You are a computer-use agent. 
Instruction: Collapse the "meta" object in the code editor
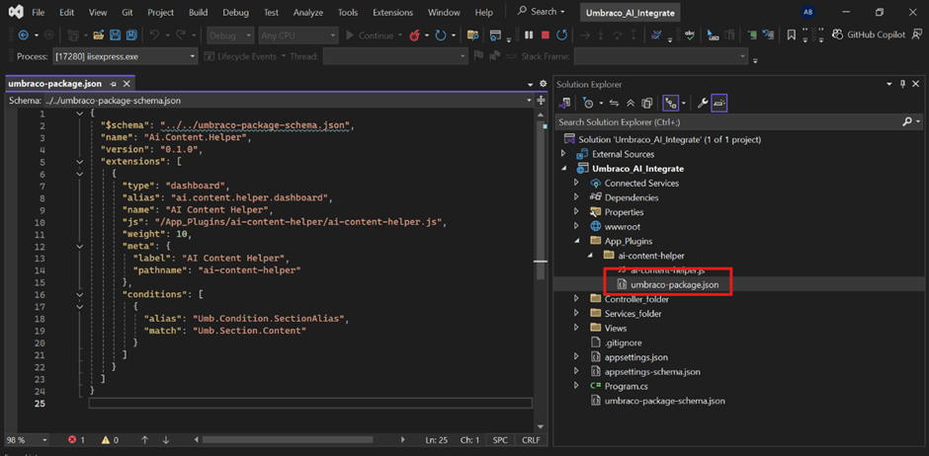[80, 246]
